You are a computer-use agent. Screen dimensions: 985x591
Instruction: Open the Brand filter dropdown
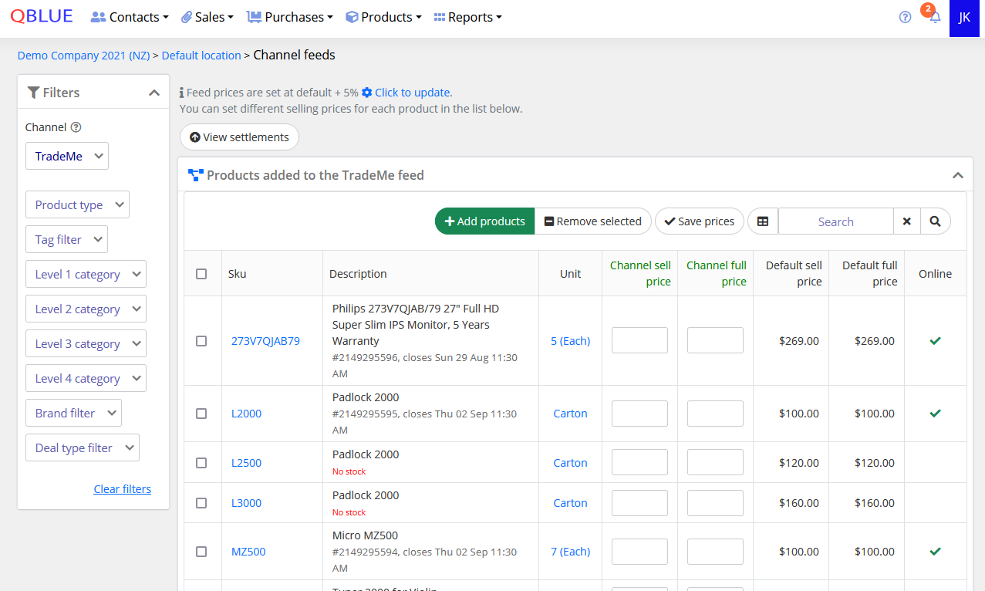73,413
